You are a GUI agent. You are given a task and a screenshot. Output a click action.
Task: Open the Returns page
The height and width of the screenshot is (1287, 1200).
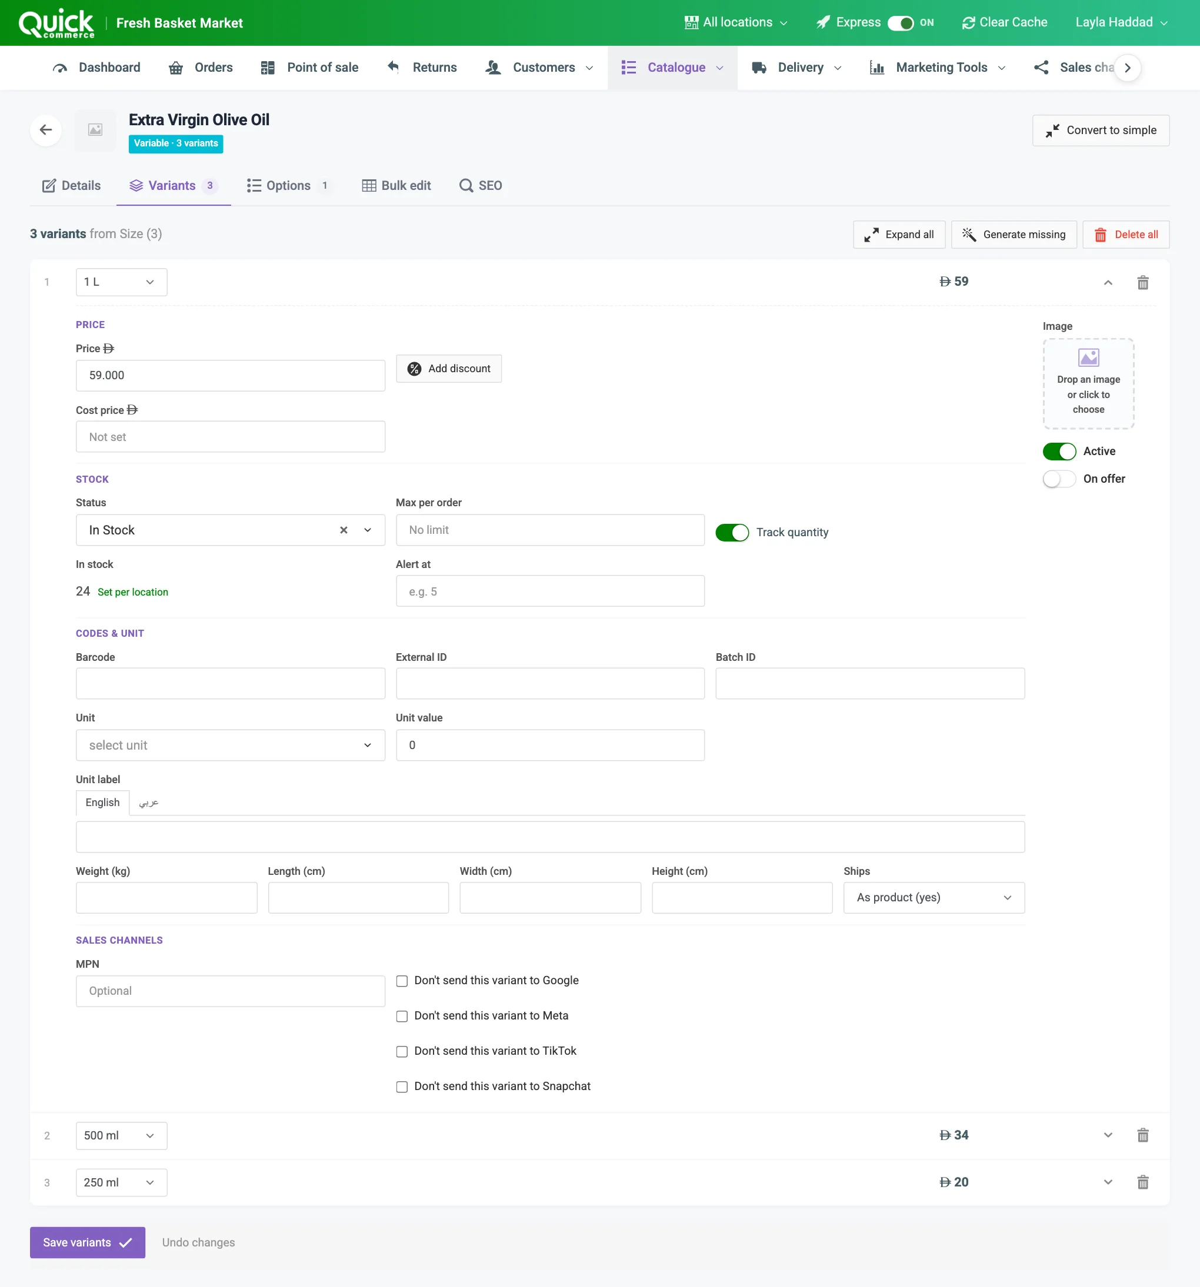tap(422, 68)
